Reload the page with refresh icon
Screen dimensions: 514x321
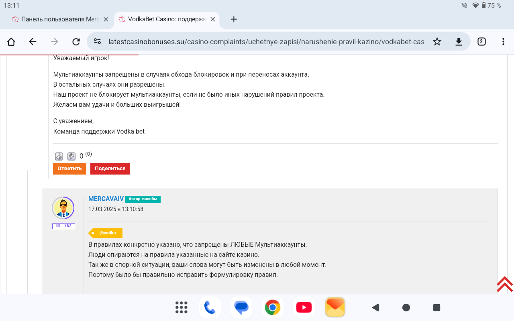(x=76, y=42)
